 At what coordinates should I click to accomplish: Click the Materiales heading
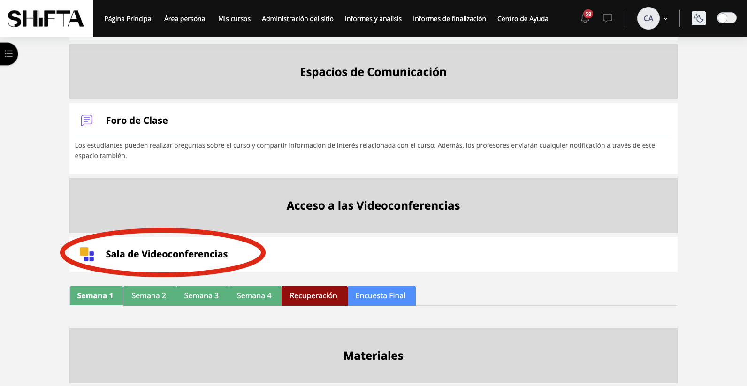click(373, 356)
